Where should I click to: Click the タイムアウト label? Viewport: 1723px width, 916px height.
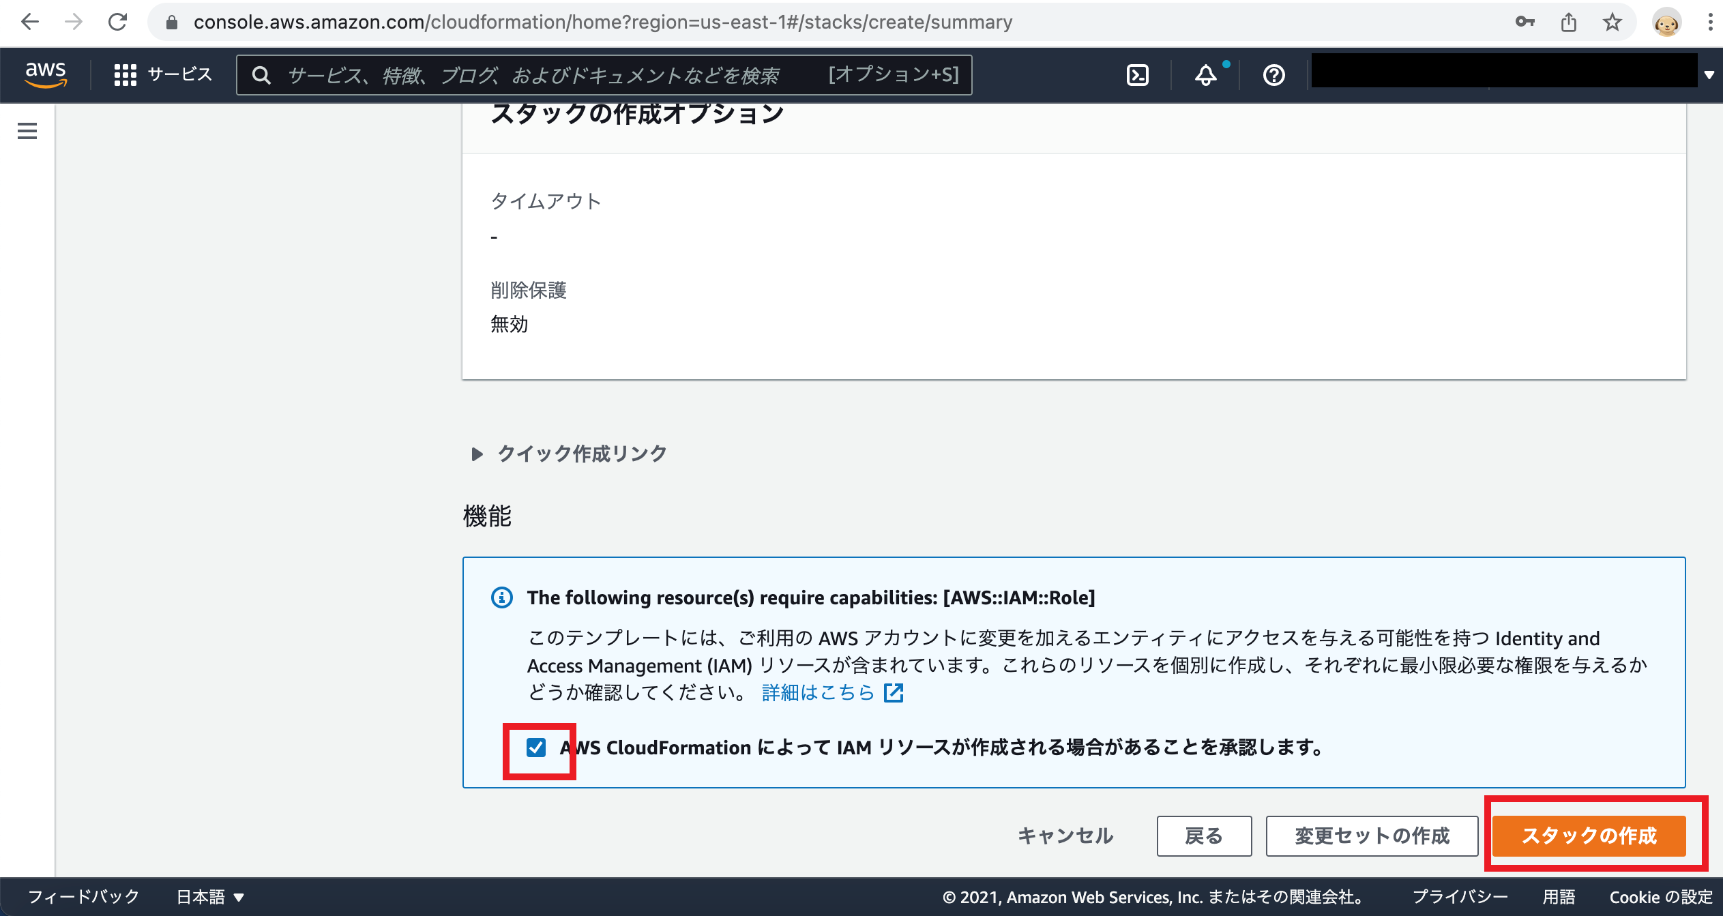click(x=546, y=201)
